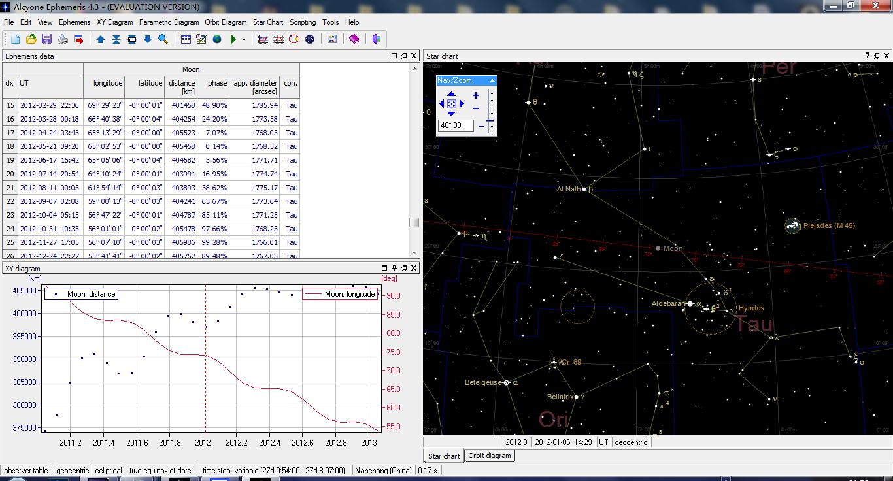Open the ephemeris table grid icon
Viewport: 893px width, 481px height.
(x=186, y=39)
